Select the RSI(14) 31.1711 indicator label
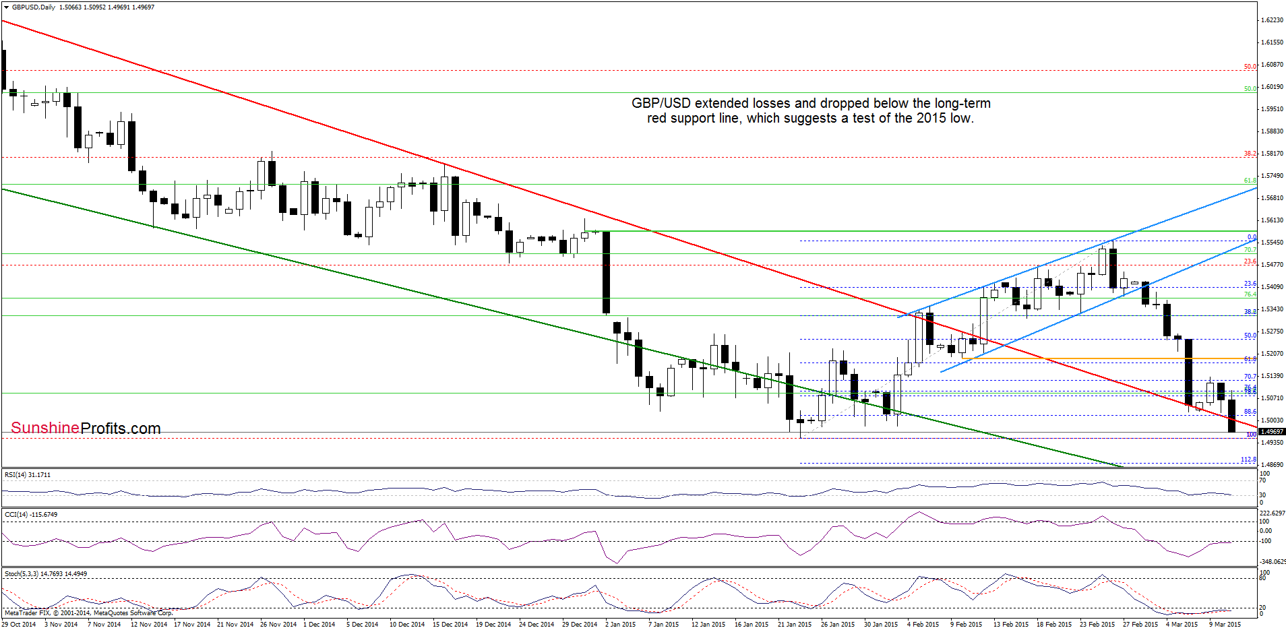This screenshot has height=630, width=1286. click(28, 475)
